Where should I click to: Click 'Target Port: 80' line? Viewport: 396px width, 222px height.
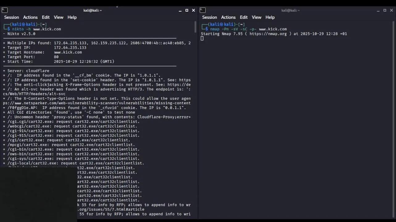[x=31, y=57]
